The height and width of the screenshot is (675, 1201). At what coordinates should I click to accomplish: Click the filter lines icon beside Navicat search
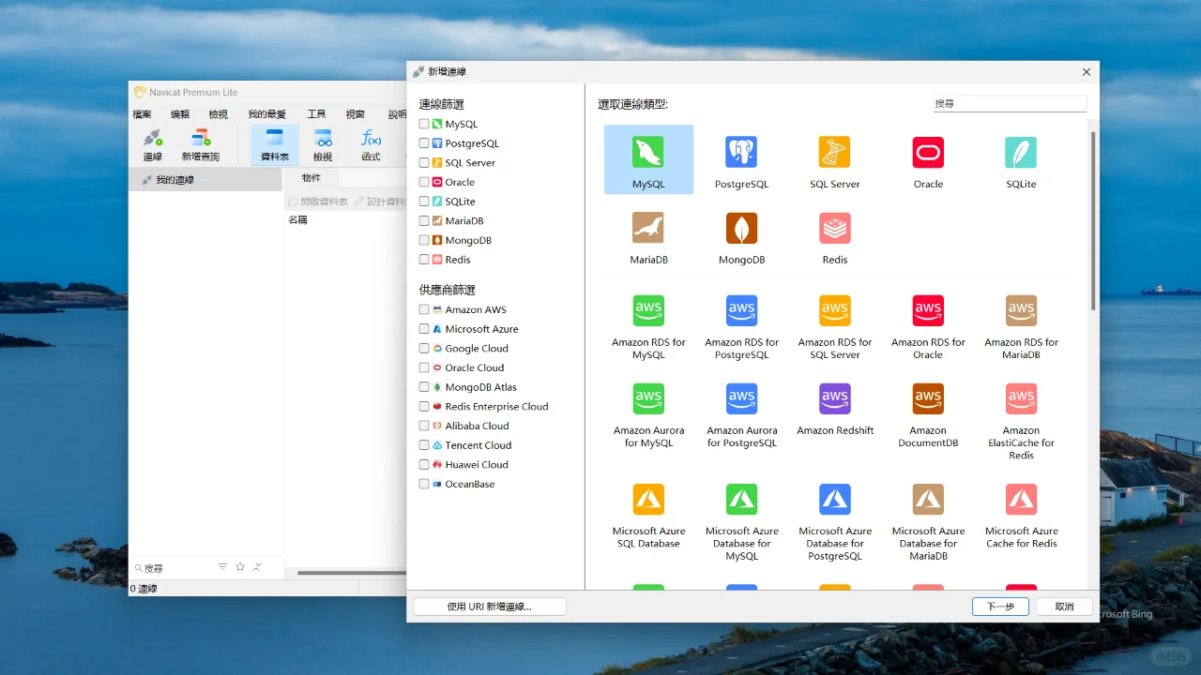click(222, 567)
